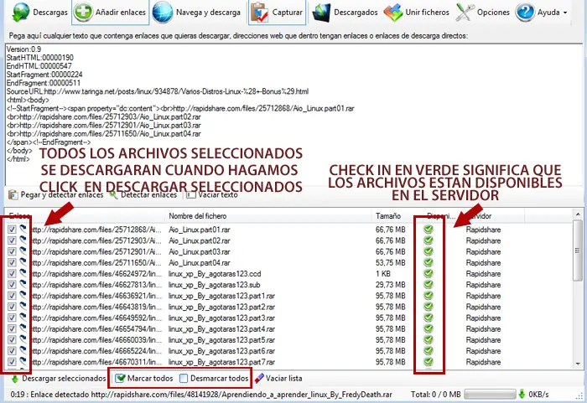Click the 0KB/s speed status text
The width and height of the screenshot is (587, 403).
click(538, 394)
